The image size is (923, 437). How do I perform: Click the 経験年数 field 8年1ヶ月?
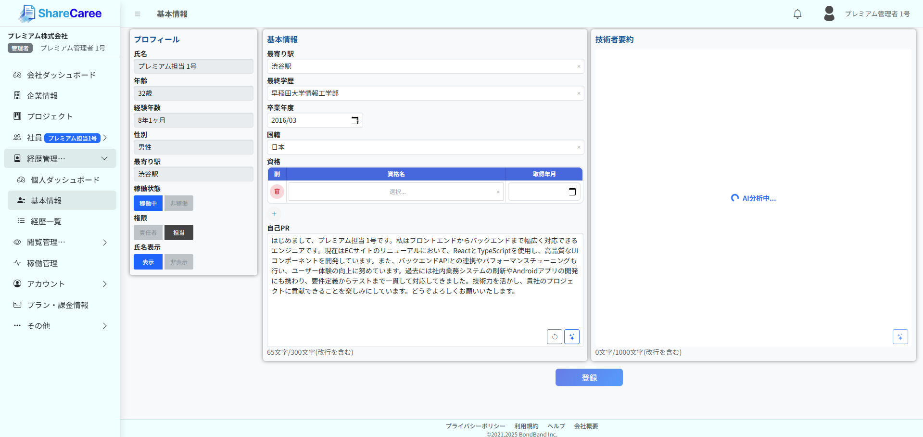193,120
